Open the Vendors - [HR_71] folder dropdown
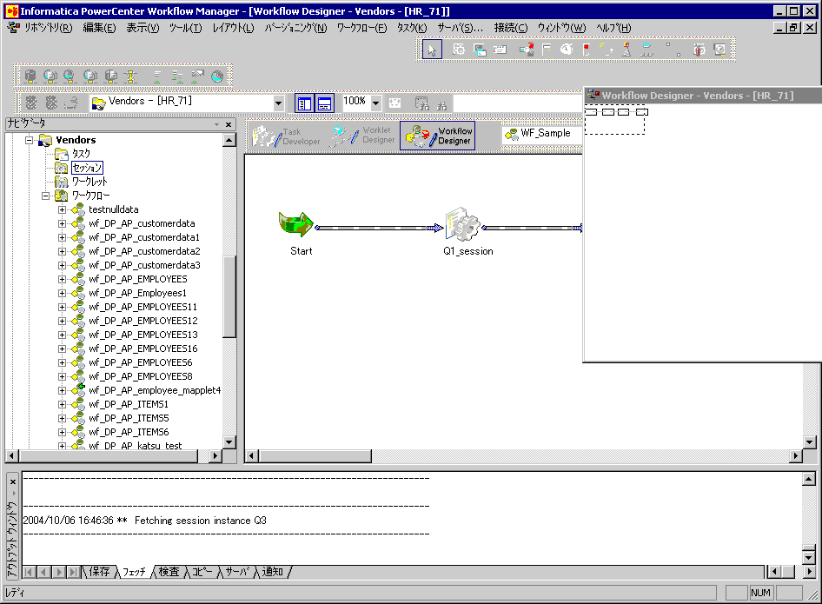 pyautogui.click(x=278, y=103)
